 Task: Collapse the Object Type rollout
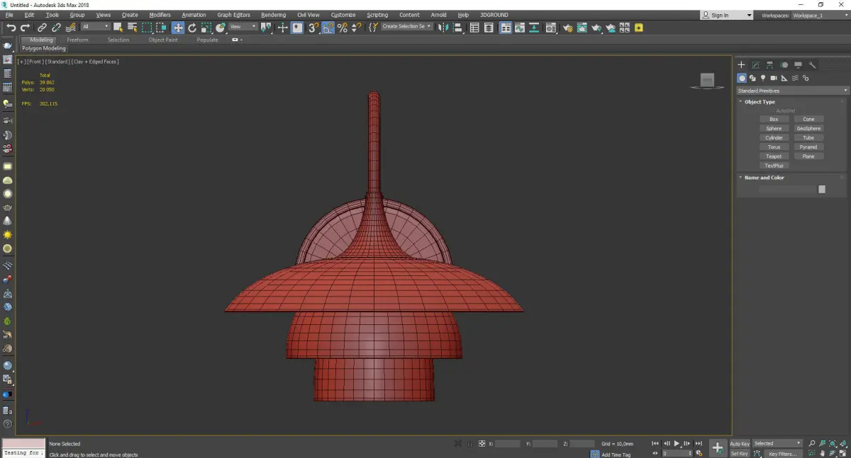[x=760, y=102]
